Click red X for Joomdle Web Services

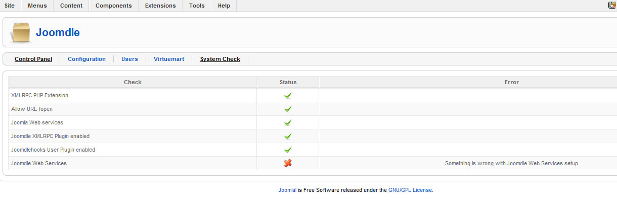288,163
